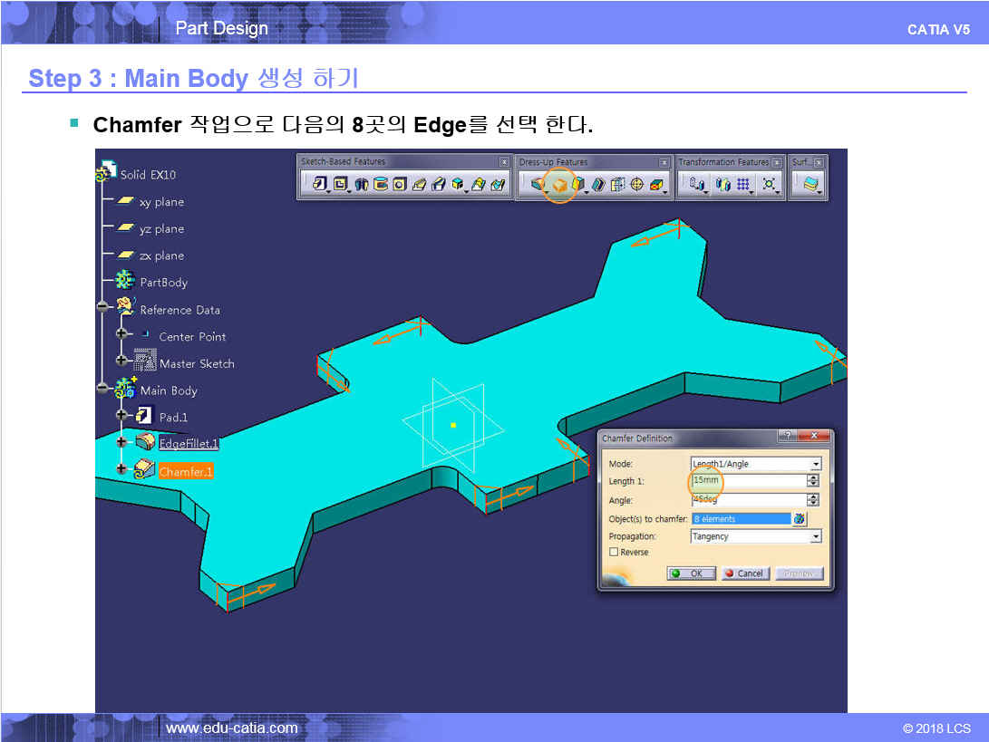Screen dimensions: 989x742
Task: Collapse the Main Body tree node
Action: coord(102,390)
